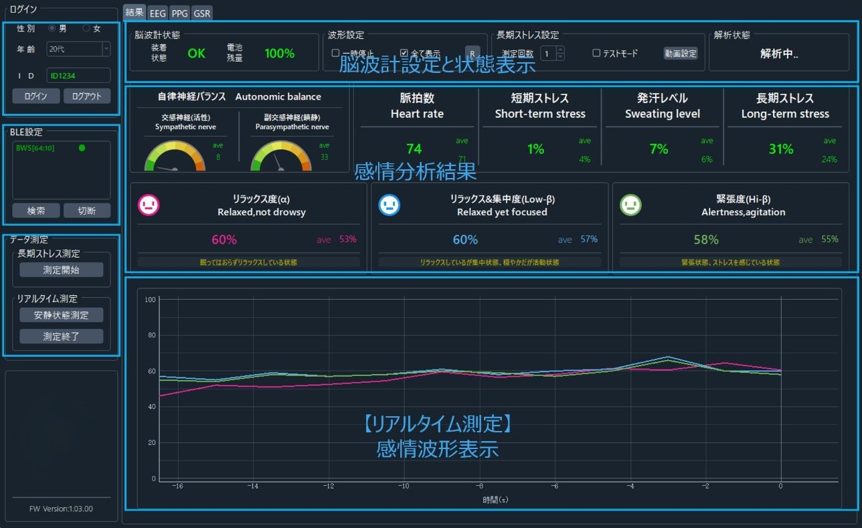This screenshot has height=528, width=862.
Task: Click the green Hi-β tension face icon
Action: [x=630, y=205]
